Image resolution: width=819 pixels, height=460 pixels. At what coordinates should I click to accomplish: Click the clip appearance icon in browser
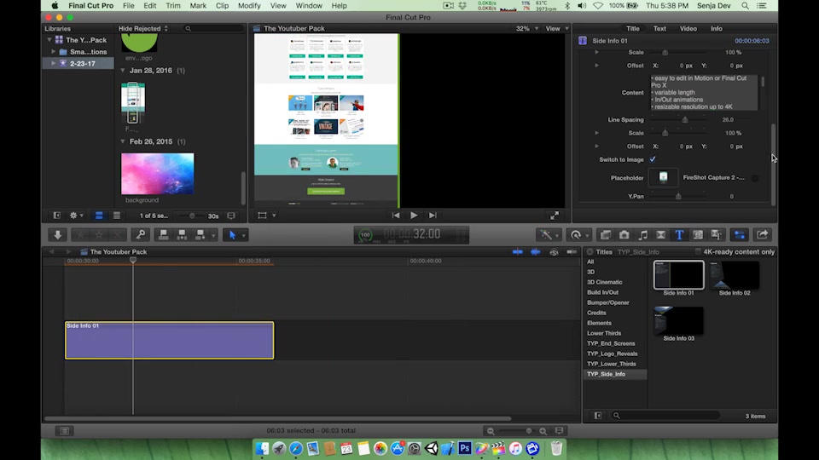pyautogui.click(x=231, y=216)
